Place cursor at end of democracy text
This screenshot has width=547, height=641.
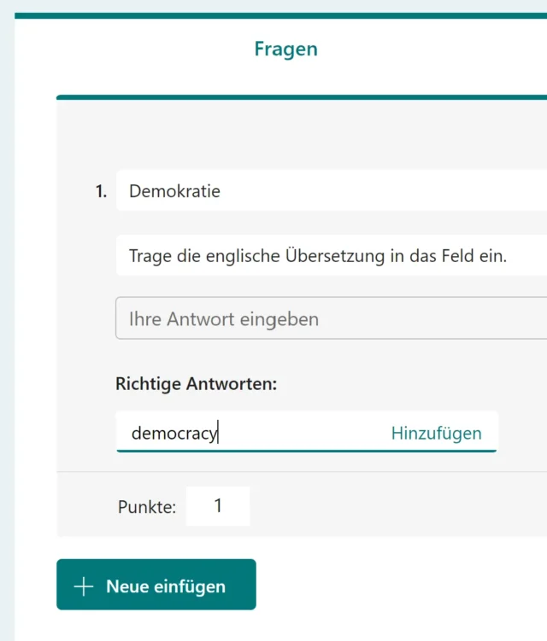pyautogui.click(x=219, y=434)
